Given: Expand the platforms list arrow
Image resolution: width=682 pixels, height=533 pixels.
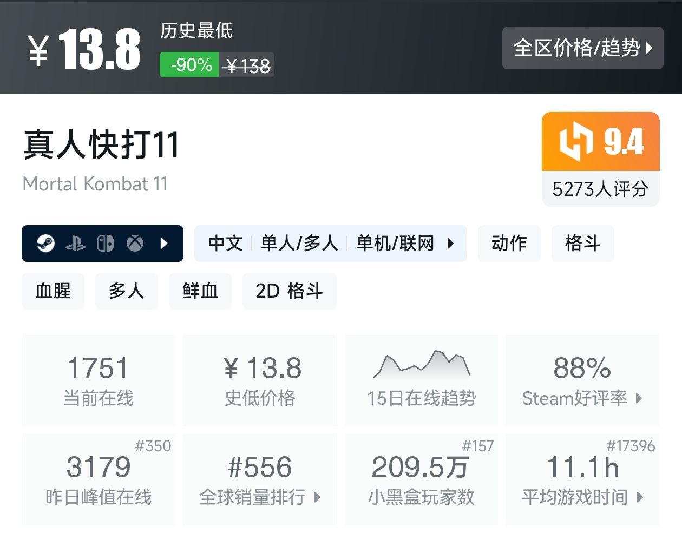Looking at the screenshot, I should (x=165, y=244).
